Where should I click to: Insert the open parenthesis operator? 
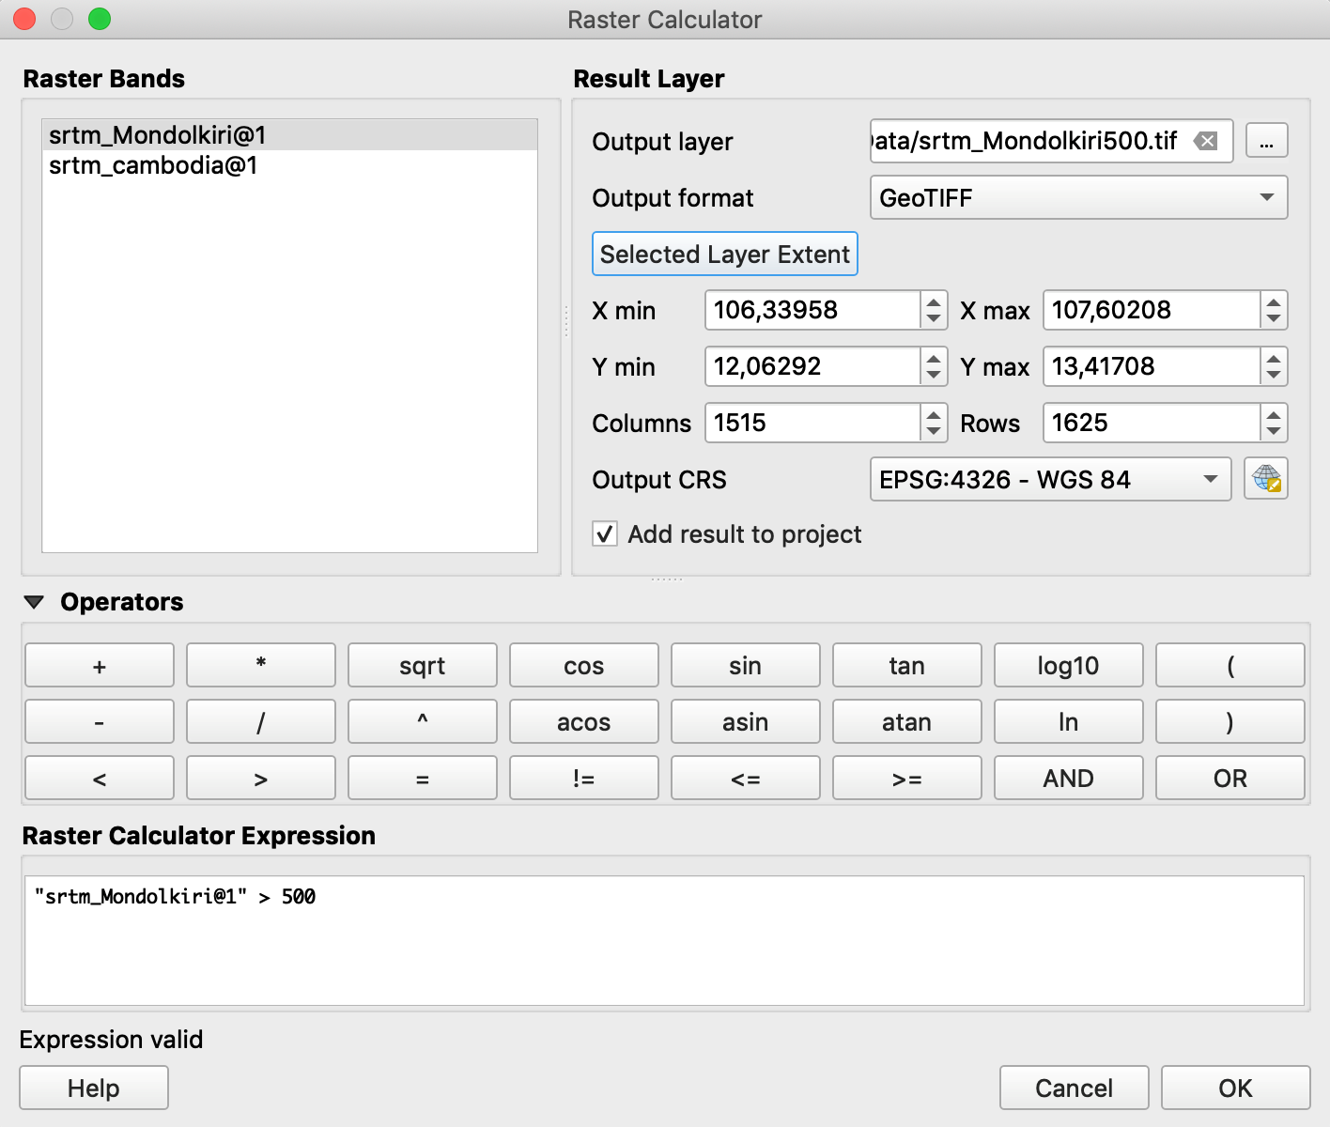tap(1229, 666)
